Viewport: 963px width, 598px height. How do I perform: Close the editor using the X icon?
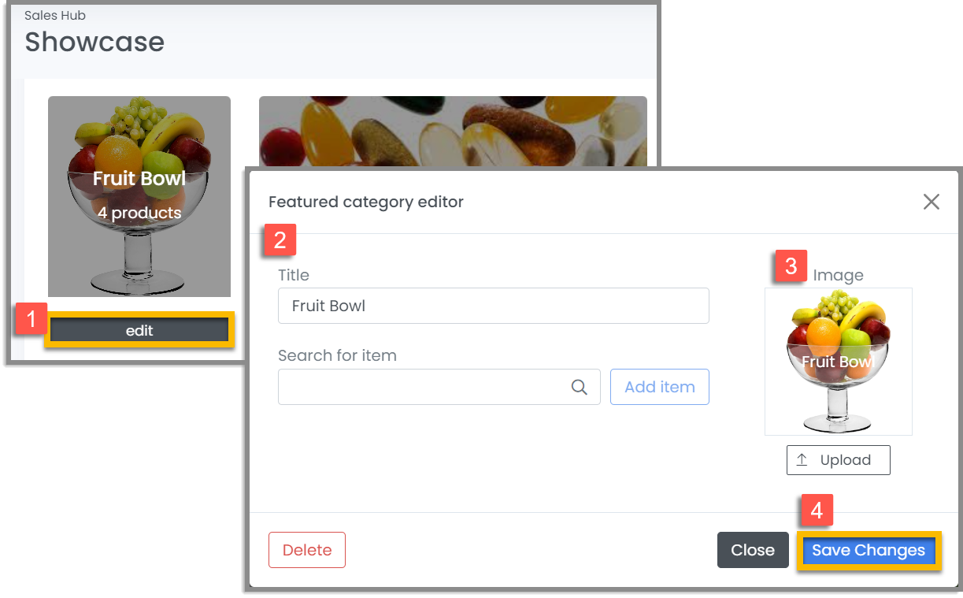(x=931, y=202)
